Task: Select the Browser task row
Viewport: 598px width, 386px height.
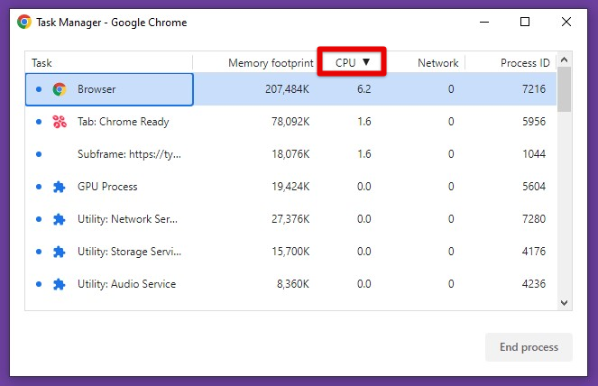Action: pos(290,89)
